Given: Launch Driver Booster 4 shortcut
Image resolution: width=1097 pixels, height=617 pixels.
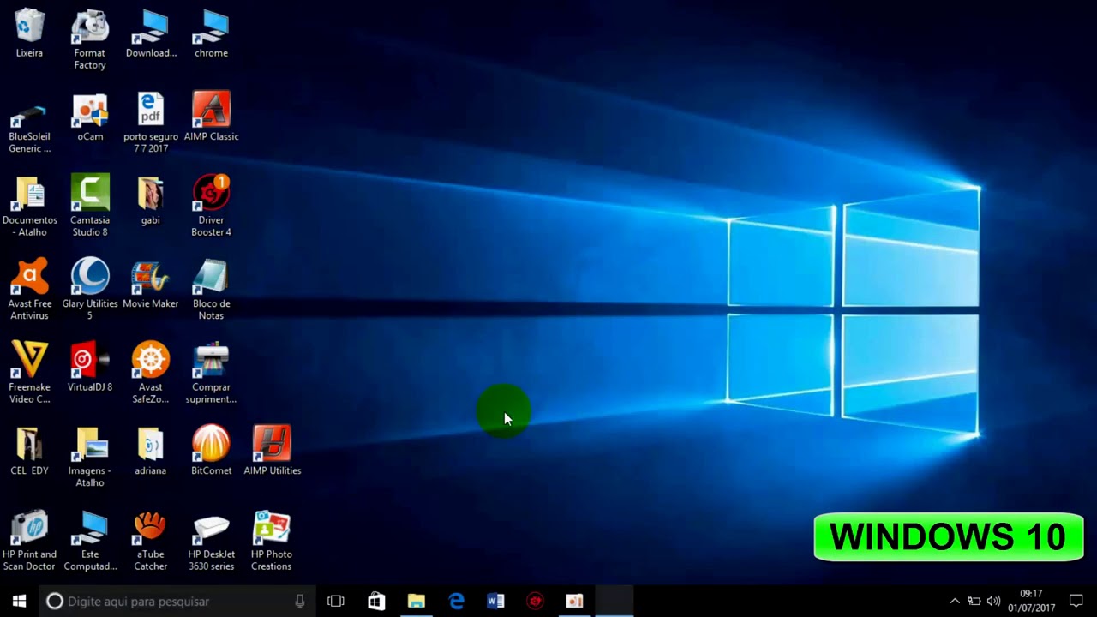Looking at the screenshot, I should (211, 207).
